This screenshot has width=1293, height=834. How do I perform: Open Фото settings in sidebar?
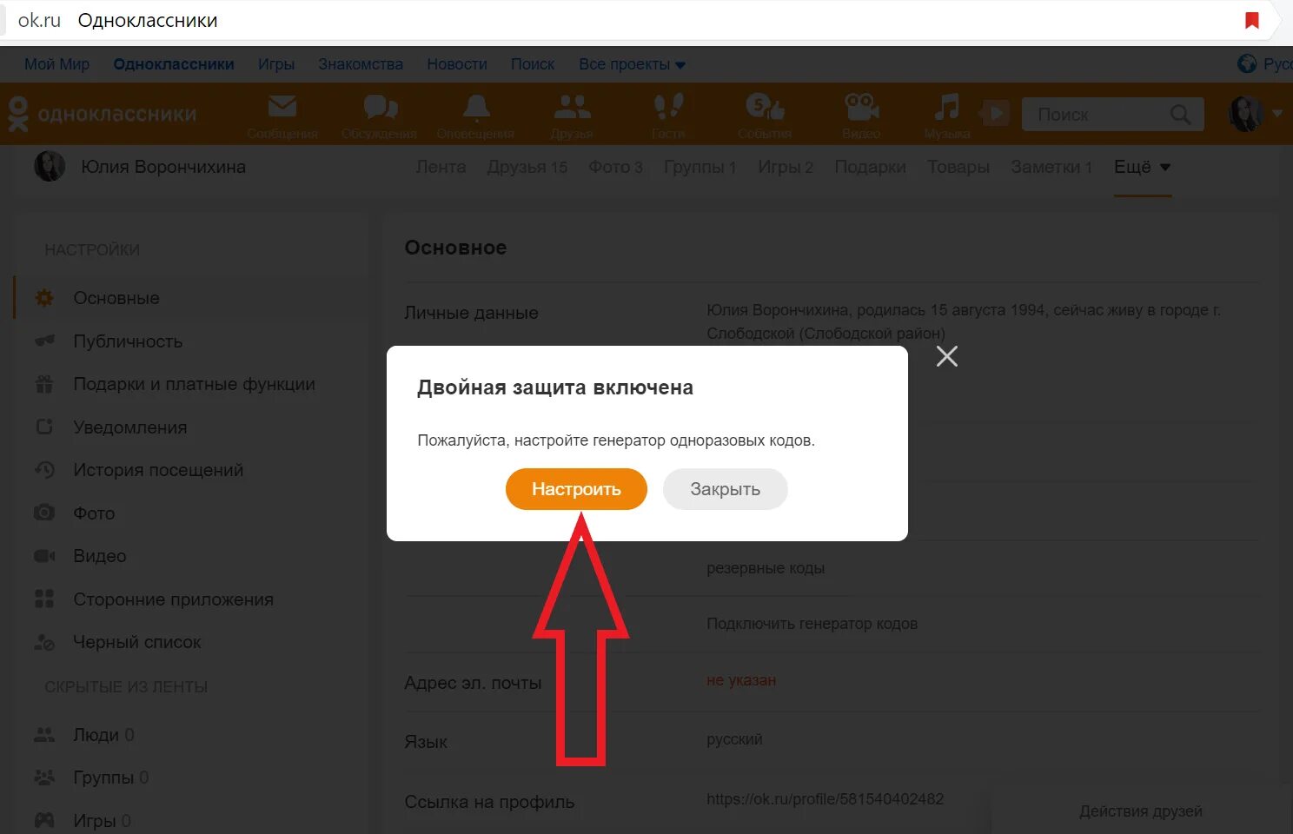click(x=94, y=513)
